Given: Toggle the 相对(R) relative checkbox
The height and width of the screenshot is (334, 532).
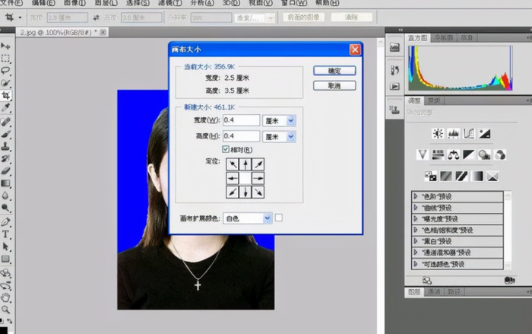Looking at the screenshot, I should [226, 149].
